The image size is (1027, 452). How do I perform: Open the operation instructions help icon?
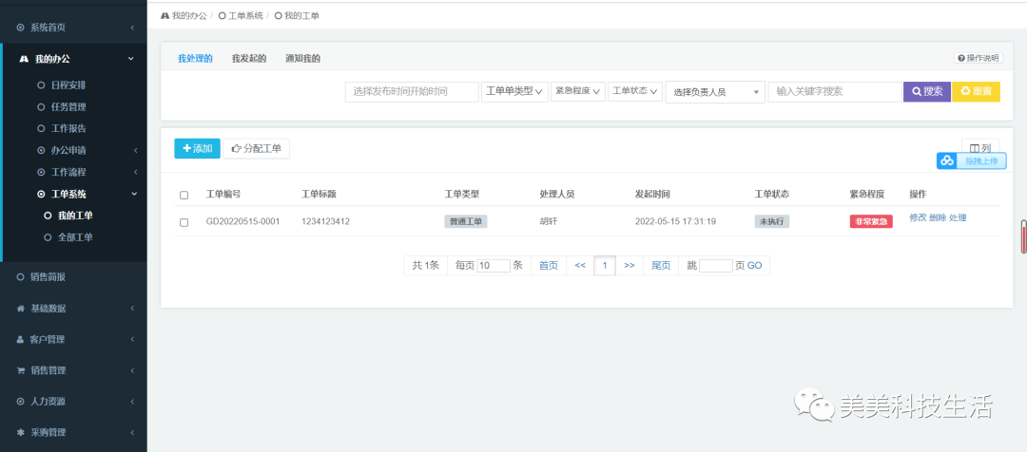pos(961,58)
